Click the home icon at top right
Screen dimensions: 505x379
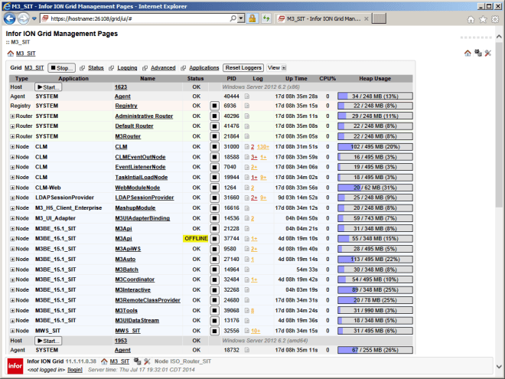coord(468,53)
